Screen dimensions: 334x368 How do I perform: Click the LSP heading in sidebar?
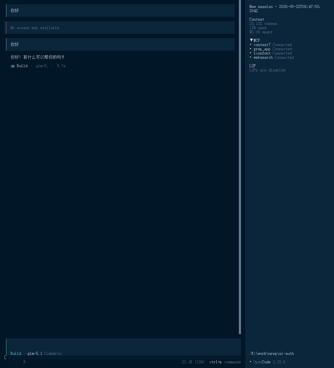pyautogui.click(x=253, y=66)
